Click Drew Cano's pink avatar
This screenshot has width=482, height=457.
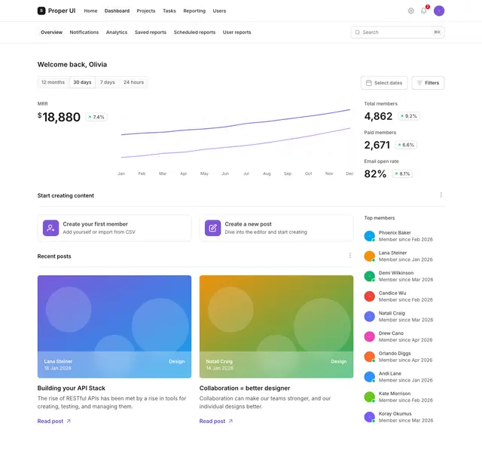click(370, 336)
